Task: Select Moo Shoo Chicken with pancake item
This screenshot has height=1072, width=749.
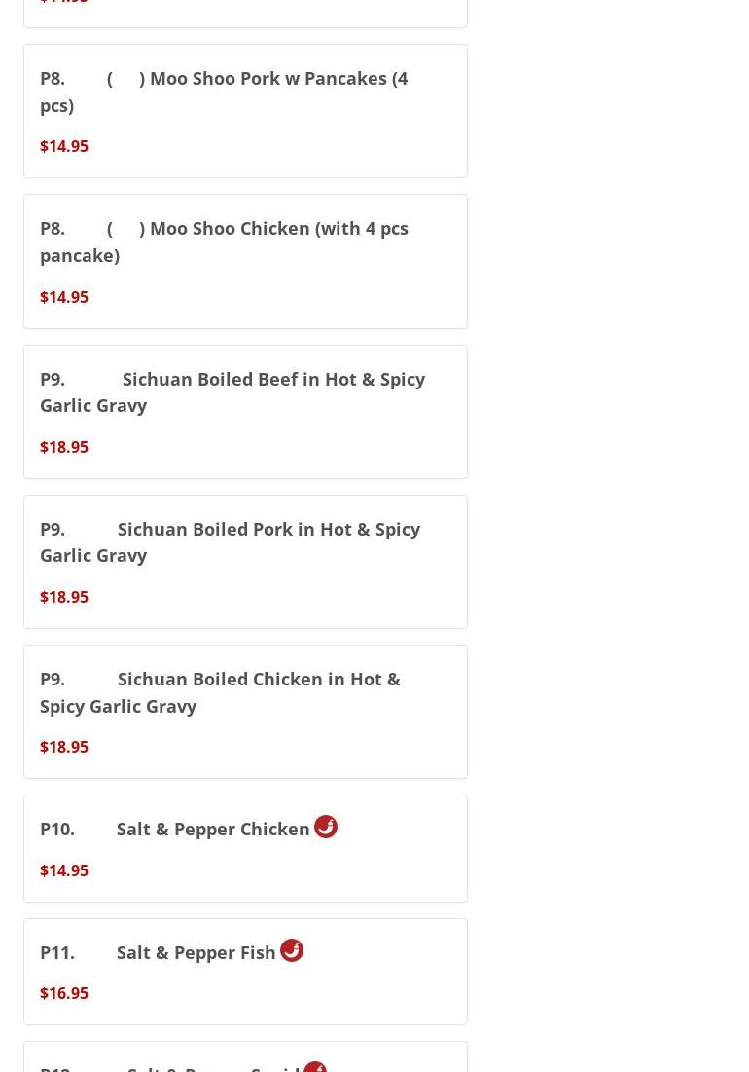Action: coord(224,241)
